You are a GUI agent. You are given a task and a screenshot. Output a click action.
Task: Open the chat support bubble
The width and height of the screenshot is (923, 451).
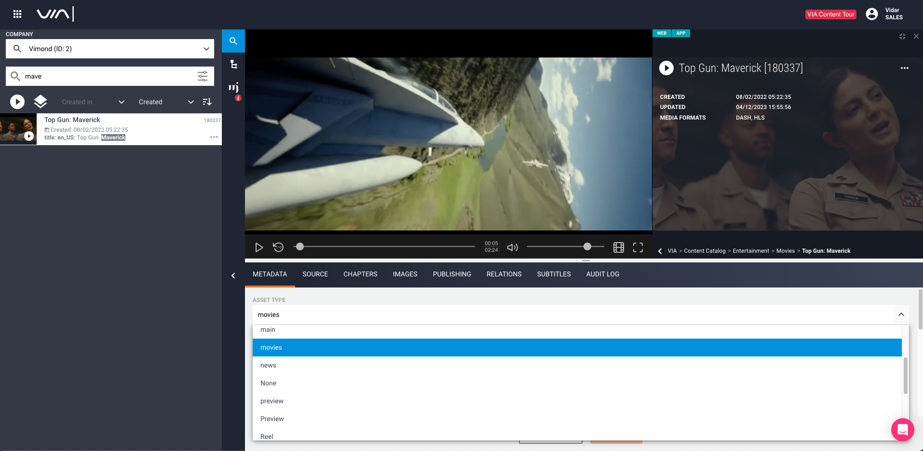[x=903, y=429]
